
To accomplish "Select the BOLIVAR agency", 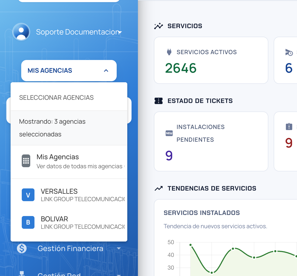I will [69, 222].
